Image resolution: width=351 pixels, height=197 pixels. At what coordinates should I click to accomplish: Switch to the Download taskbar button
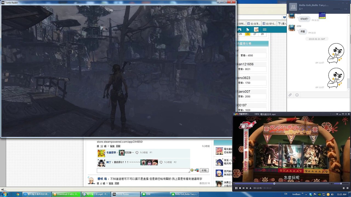(66, 194)
